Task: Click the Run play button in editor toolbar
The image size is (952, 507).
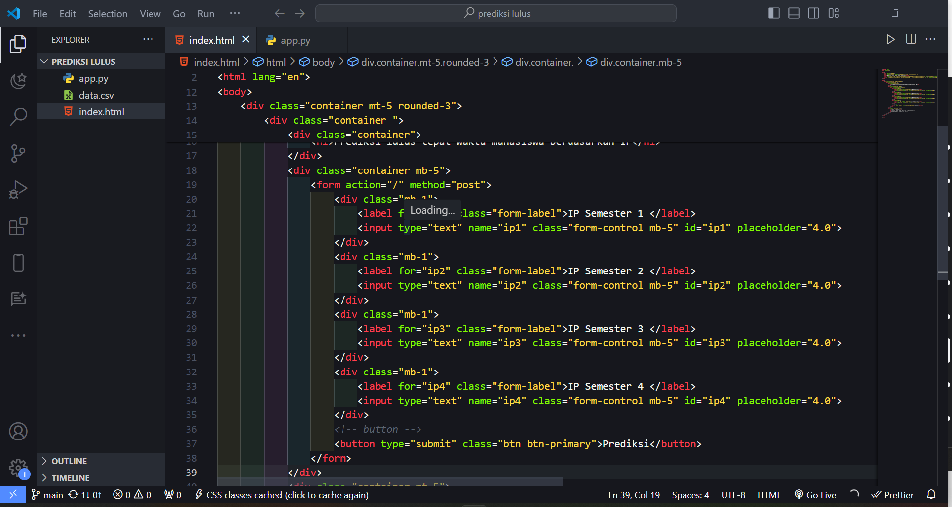Action: tap(890, 39)
